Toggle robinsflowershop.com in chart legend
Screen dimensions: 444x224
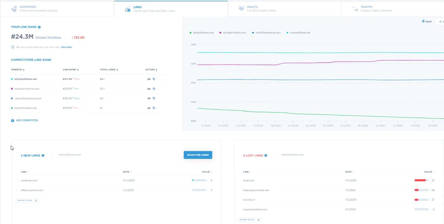pos(266,33)
